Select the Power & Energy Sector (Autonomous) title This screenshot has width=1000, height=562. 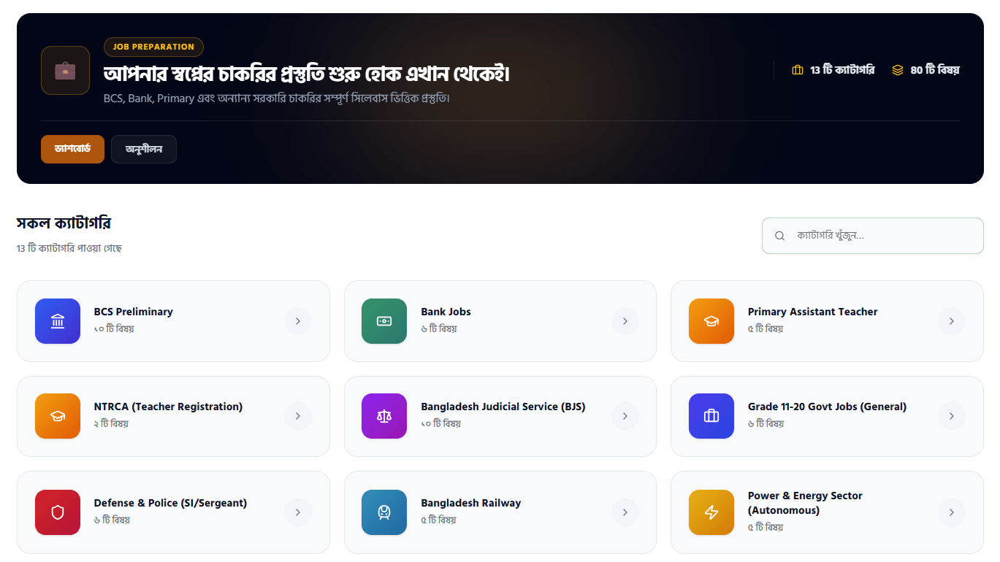pyautogui.click(x=805, y=503)
